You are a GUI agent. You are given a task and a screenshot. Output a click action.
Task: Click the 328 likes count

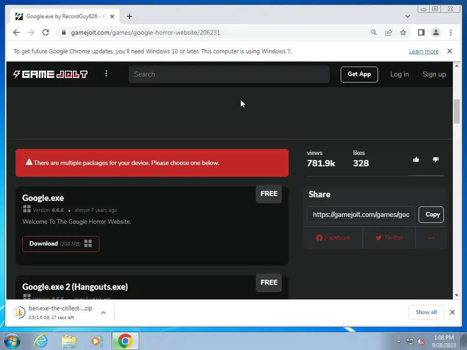361,164
